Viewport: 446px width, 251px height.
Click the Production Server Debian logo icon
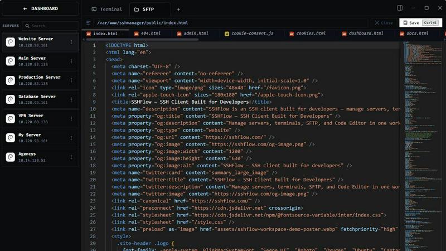11,80
